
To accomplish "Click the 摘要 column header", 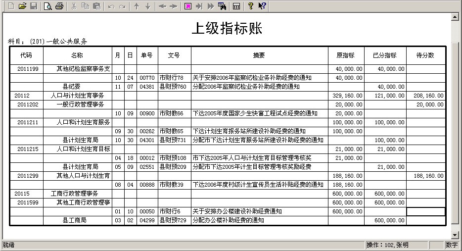I will click(x=259, y=55).
